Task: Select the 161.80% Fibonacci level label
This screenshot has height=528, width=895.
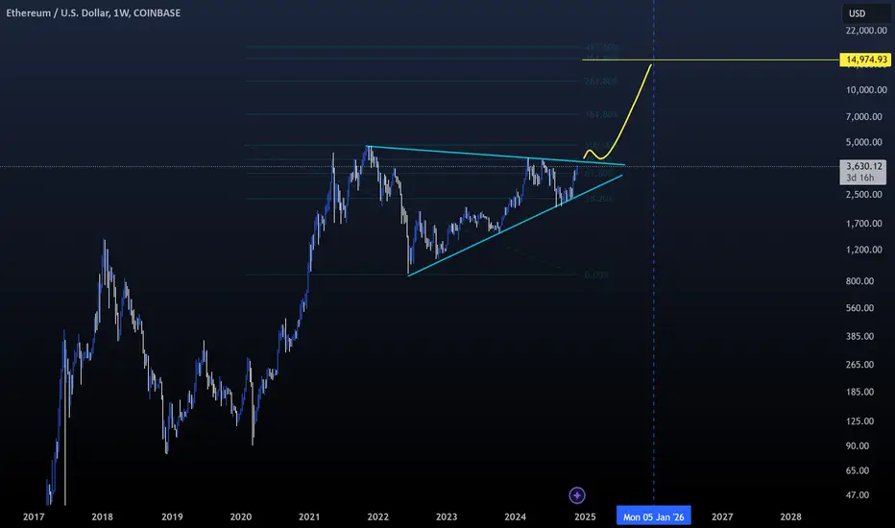Action: [600, 114]
